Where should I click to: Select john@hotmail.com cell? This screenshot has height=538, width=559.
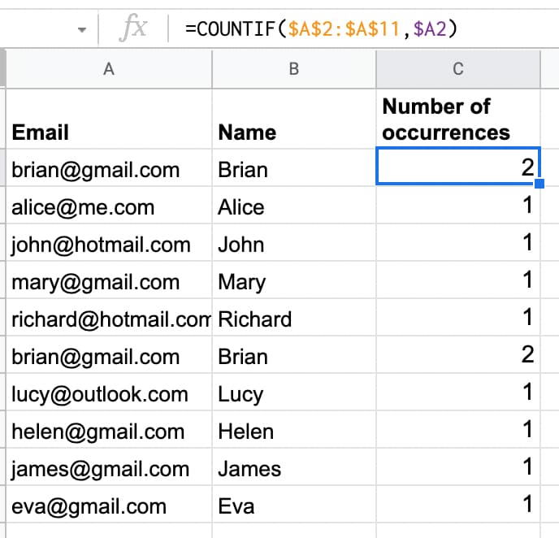pyautogui.click(x=109, y=242)
